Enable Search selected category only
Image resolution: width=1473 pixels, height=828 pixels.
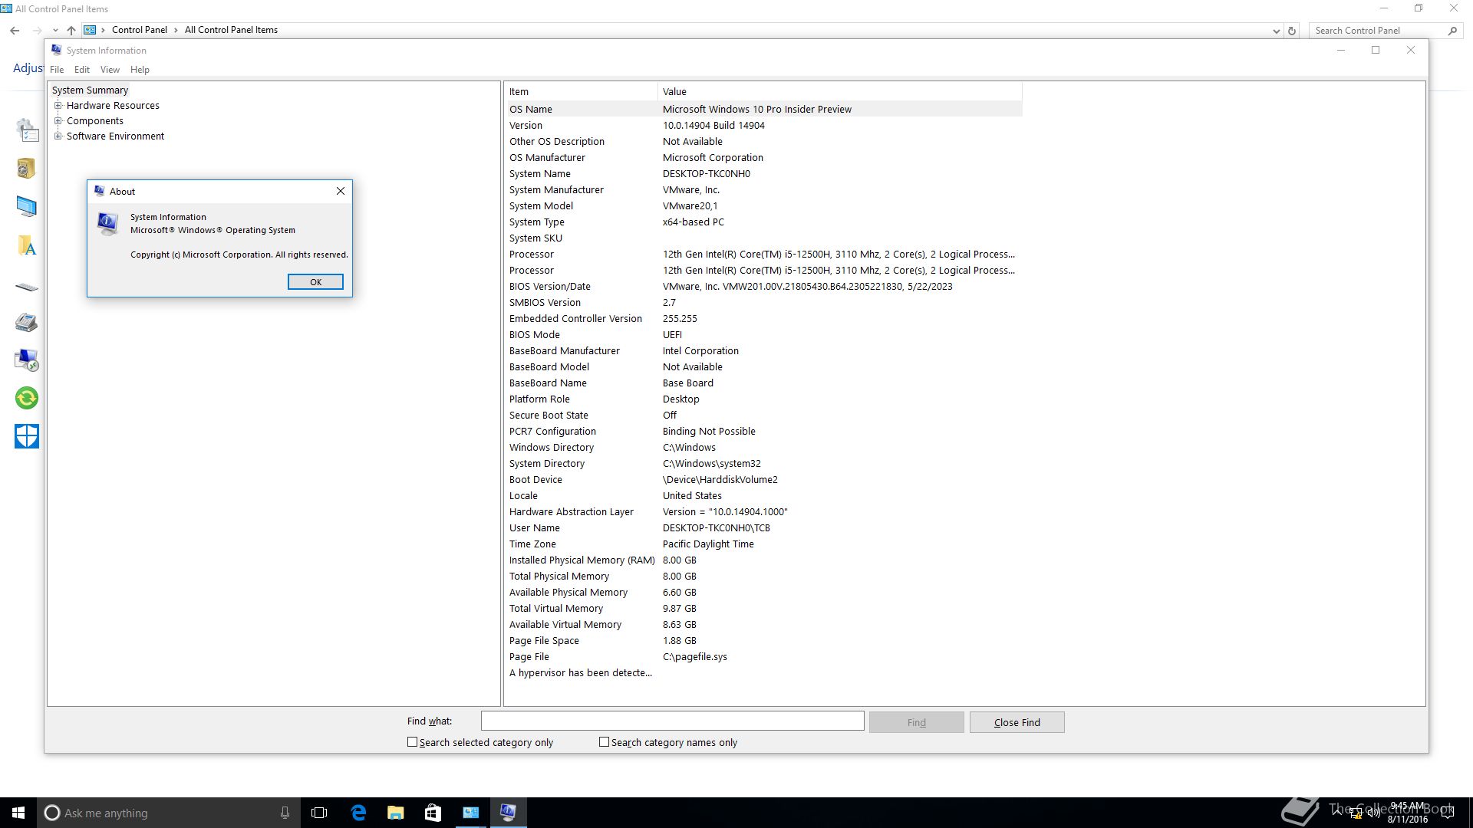coord(412,742)
